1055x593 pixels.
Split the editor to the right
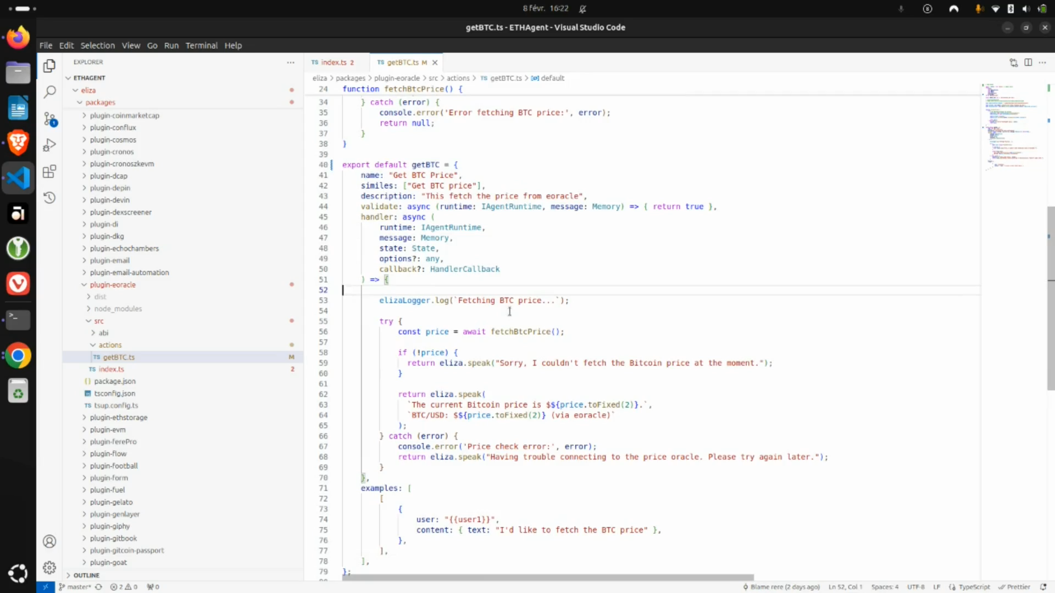1028,63
